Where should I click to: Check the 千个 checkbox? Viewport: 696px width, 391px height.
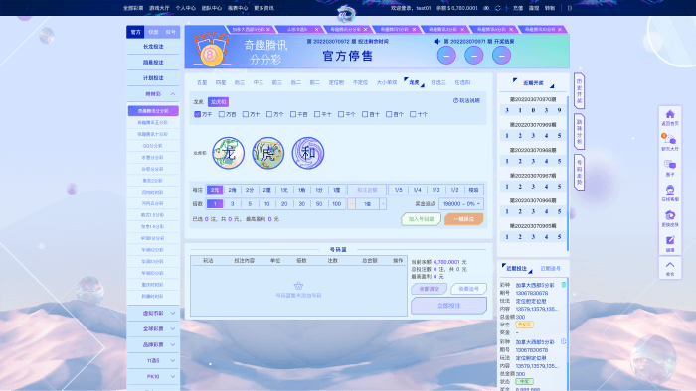[341, 114]
